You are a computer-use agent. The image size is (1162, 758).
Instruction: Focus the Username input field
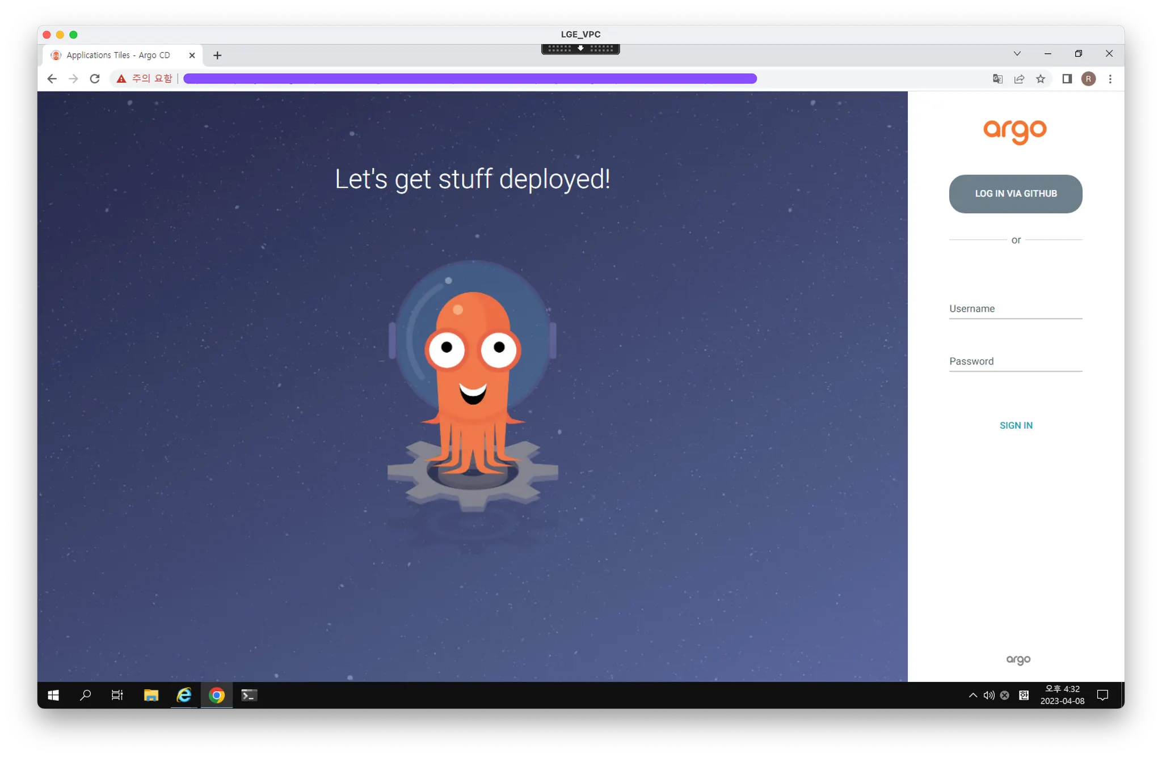click(1015, 309)
